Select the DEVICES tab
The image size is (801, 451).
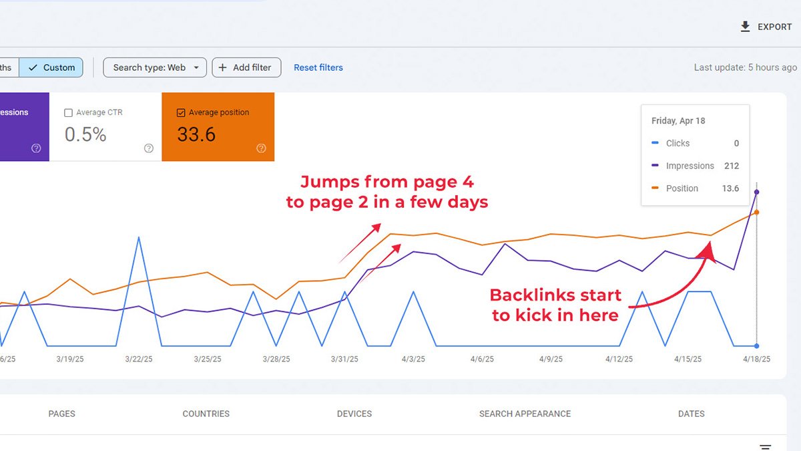click(354, 414)
